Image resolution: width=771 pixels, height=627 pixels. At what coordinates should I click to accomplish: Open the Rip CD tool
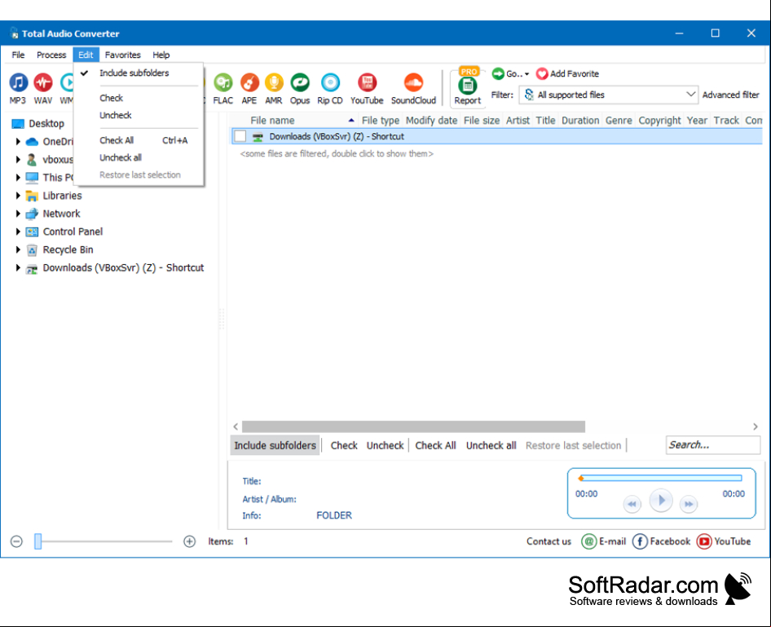[x=330, y=87]
